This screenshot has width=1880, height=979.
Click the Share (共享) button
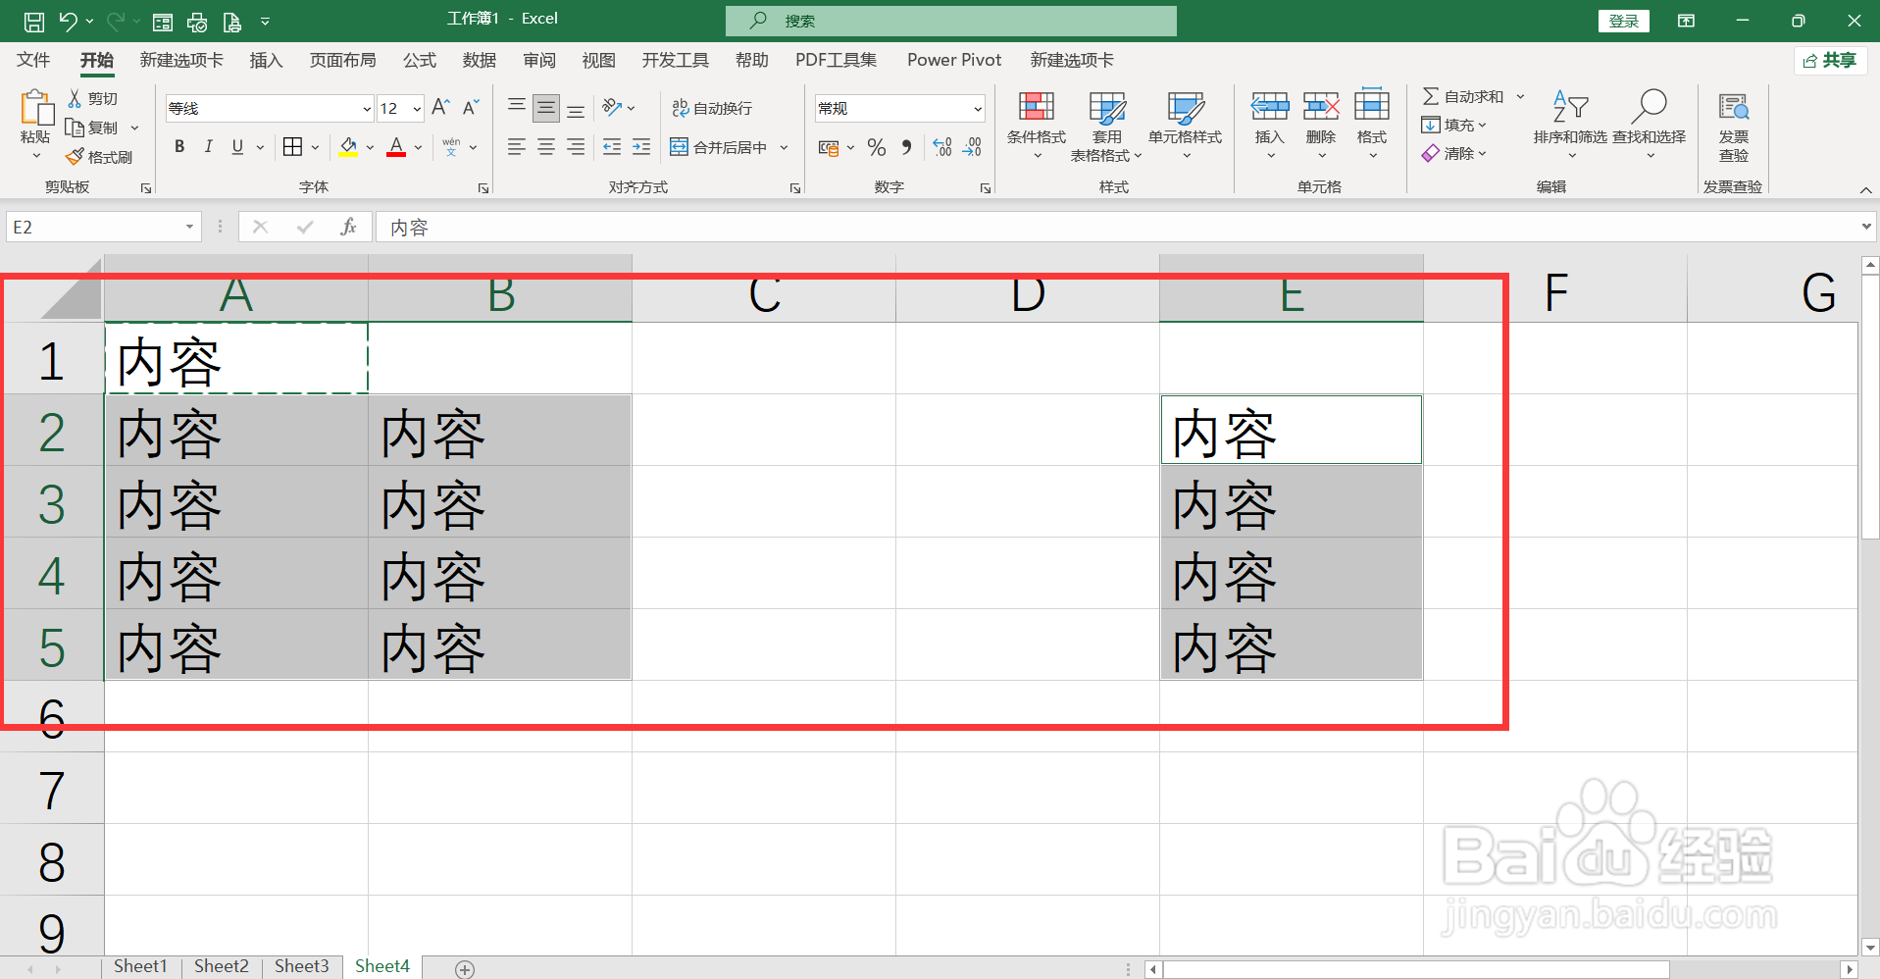(1830, 61)
